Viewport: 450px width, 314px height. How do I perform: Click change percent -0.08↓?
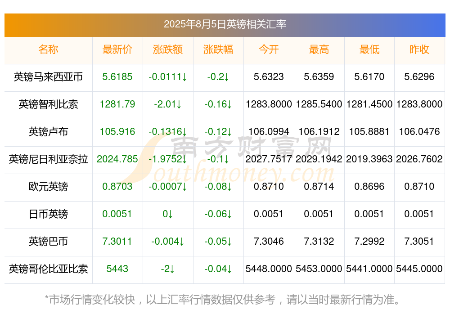(x=218, y=187)
